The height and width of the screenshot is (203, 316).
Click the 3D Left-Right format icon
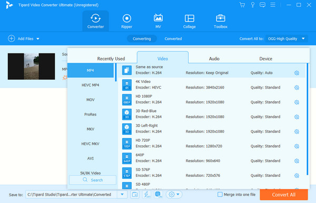pos(127,129)
